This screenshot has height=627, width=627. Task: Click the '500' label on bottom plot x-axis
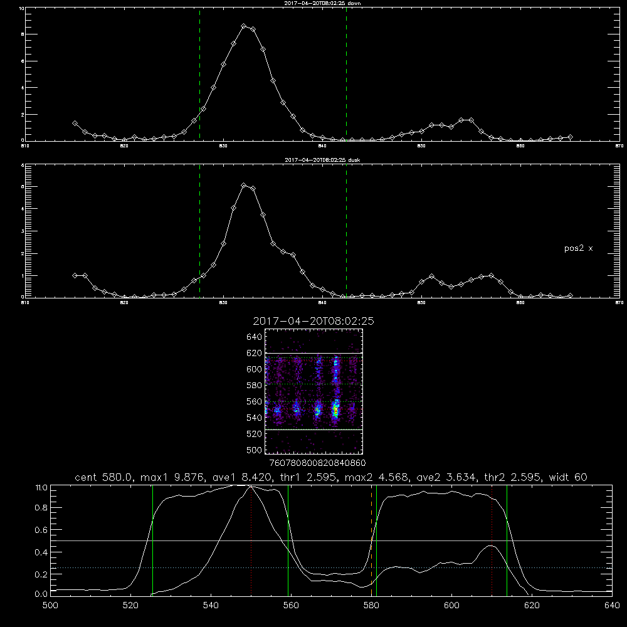pos(50,606)
